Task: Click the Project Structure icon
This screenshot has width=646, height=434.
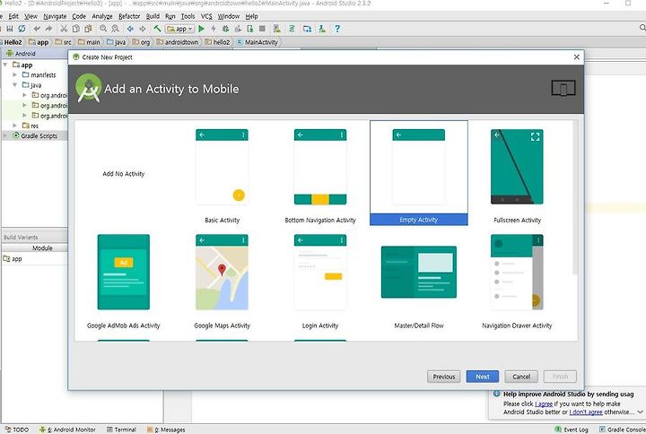Action: pos(307,29)
